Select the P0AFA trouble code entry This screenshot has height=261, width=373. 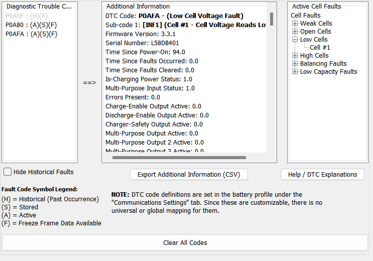click(x=31, y=34)
